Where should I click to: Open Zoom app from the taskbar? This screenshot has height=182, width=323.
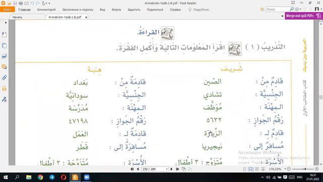point(87,177)
